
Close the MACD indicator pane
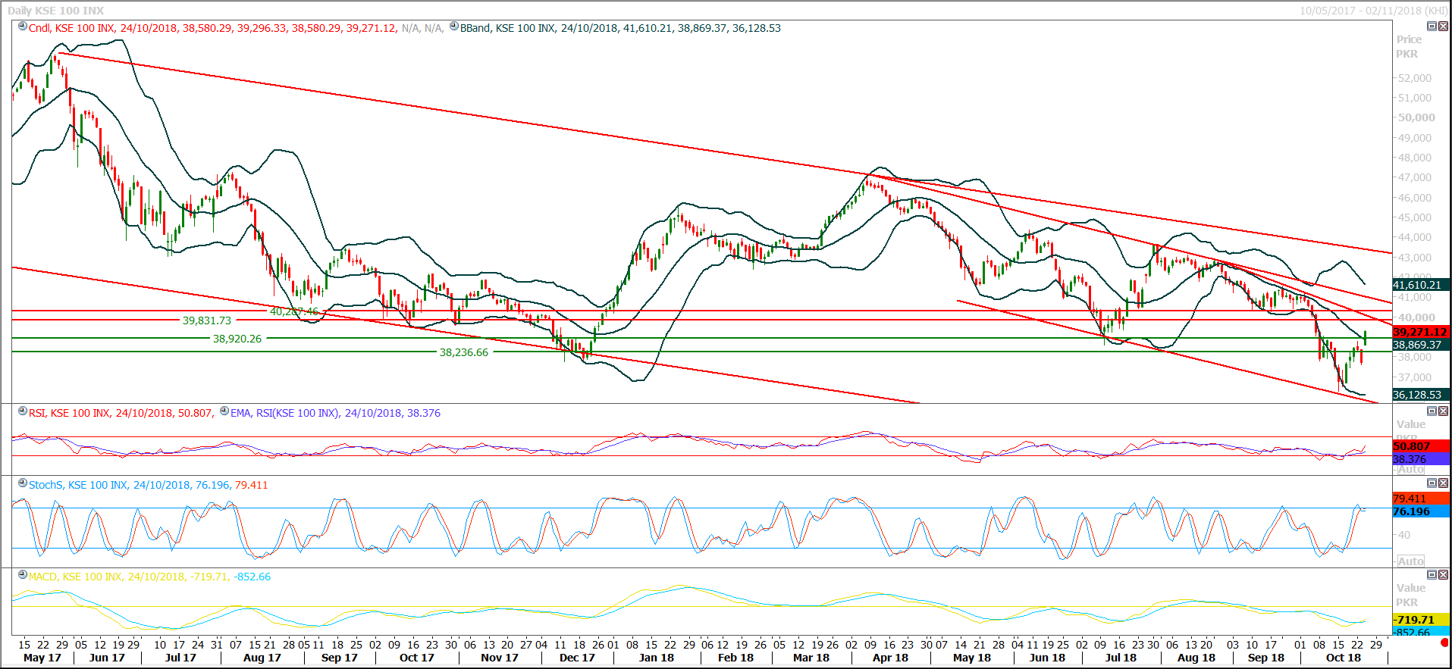pyautogui.click(x=1443, y=575)
